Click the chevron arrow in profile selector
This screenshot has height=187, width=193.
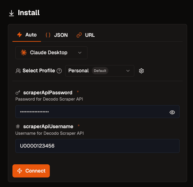(128, 71)
